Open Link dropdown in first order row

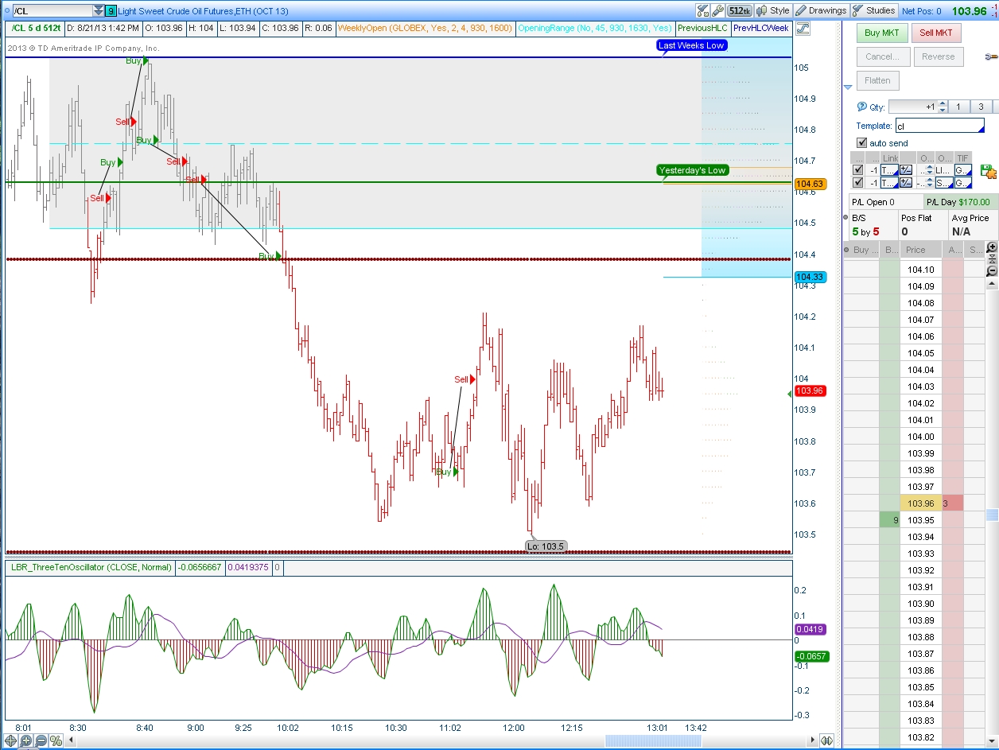pos(889,169)
